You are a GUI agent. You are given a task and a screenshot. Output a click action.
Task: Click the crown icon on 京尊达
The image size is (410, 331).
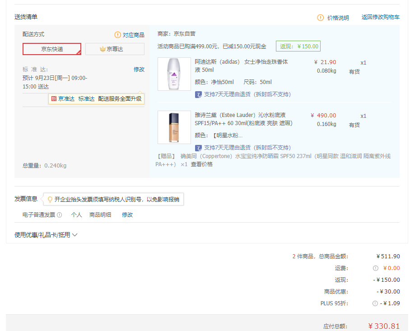(103, 49)
